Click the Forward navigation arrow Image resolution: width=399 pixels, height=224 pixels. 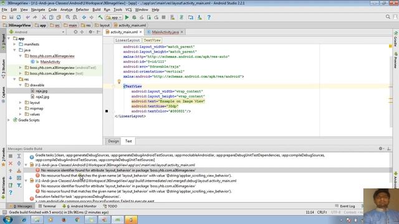point(92,17)
